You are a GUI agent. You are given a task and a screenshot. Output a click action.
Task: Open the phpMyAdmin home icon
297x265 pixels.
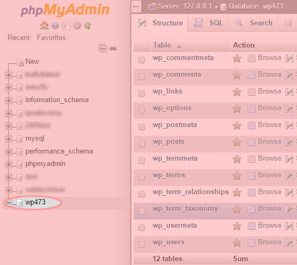coord(44,25)
